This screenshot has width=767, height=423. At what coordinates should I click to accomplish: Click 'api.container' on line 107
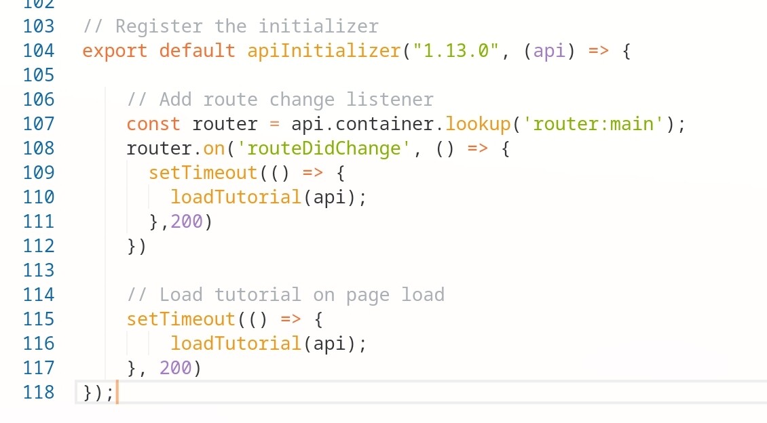coord(362,124)
